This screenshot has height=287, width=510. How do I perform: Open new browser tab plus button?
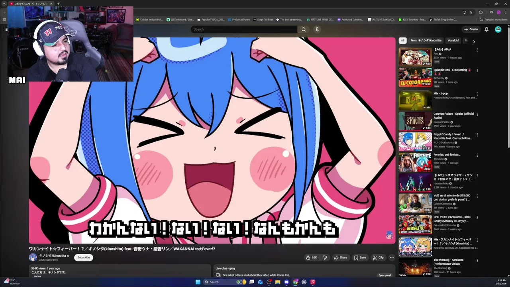click(58, 4)
